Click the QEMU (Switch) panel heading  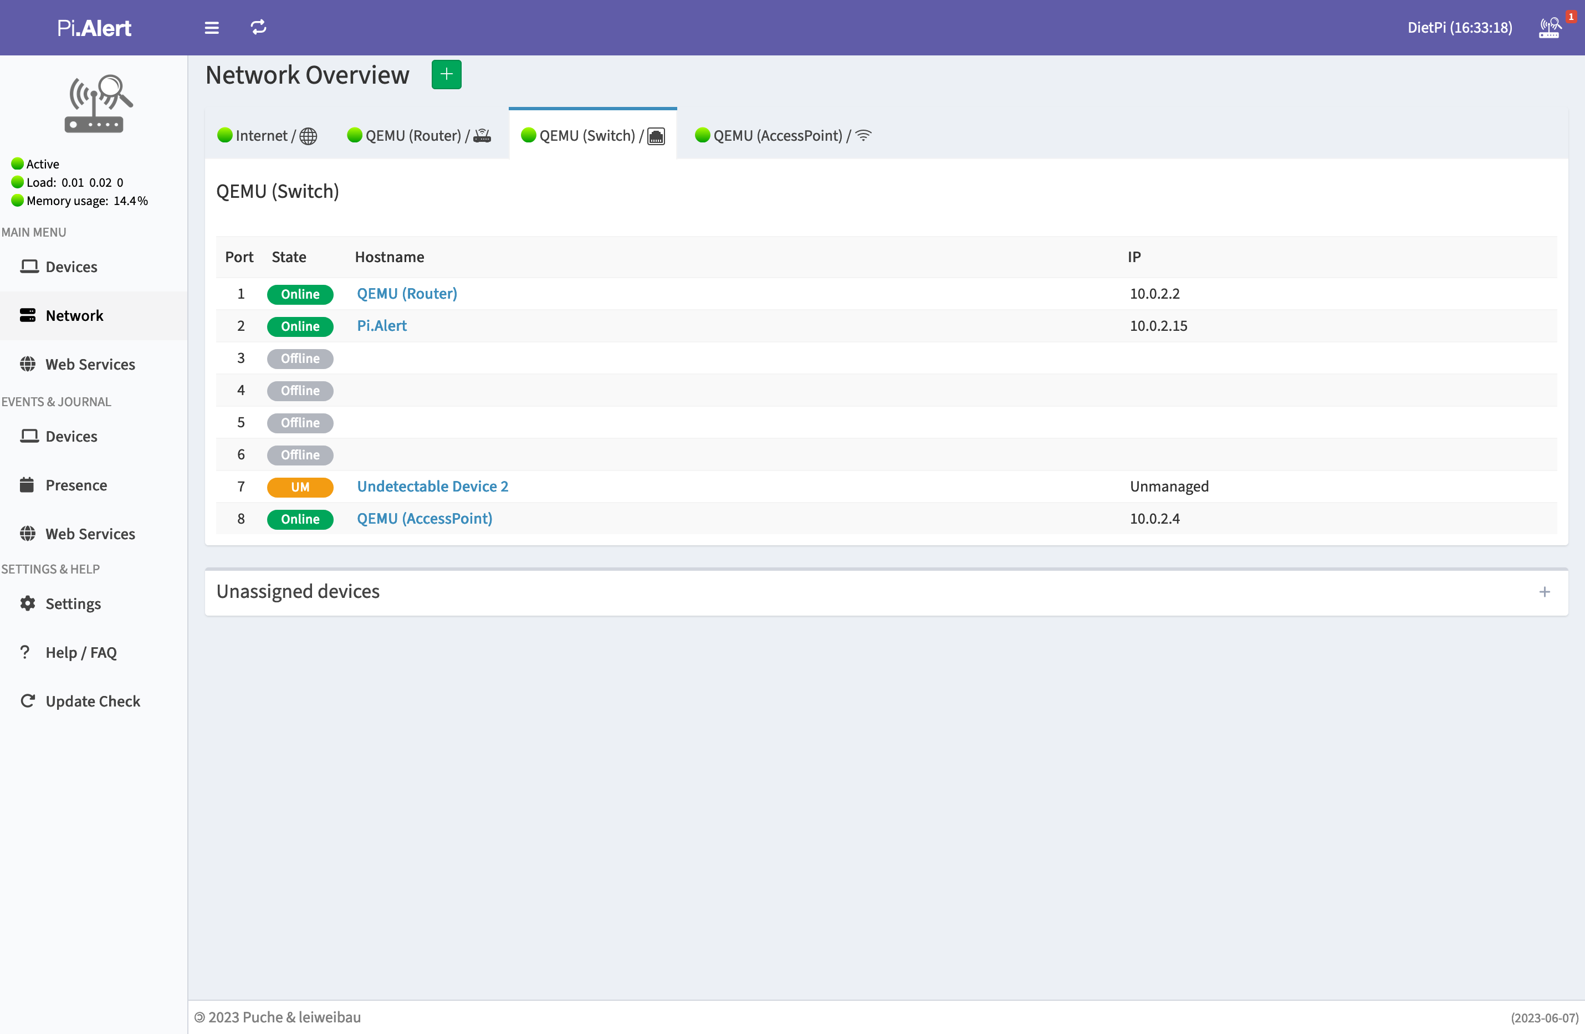click(277, 192)
